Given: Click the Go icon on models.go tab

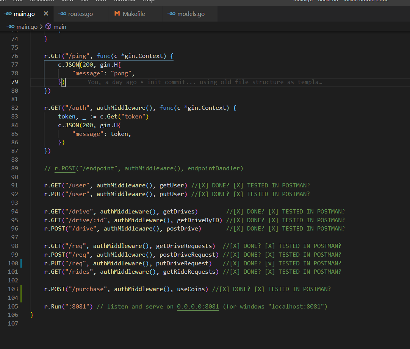Looking at the screenshot, I should pos(172,14).
